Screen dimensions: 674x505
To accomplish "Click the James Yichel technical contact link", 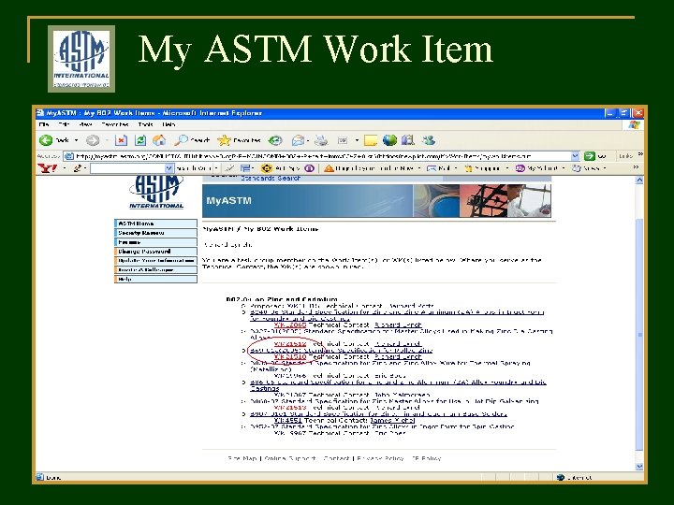I will pos(392,421).
